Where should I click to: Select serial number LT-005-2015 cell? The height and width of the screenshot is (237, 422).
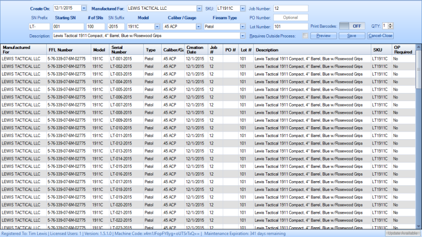click(126, 90)
